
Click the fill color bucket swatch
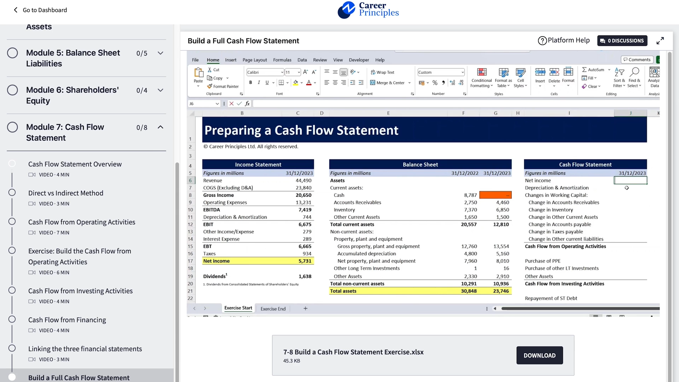click(x=296, y=83)
